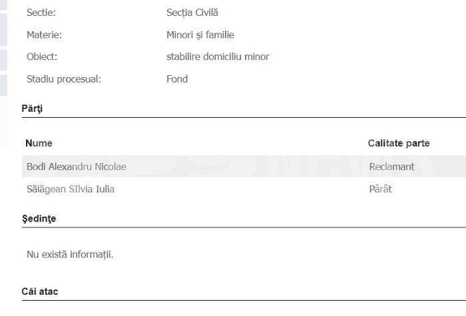The image size is (466, 316).
Task: Click the Obiect field label
Action: pos(42,57)
